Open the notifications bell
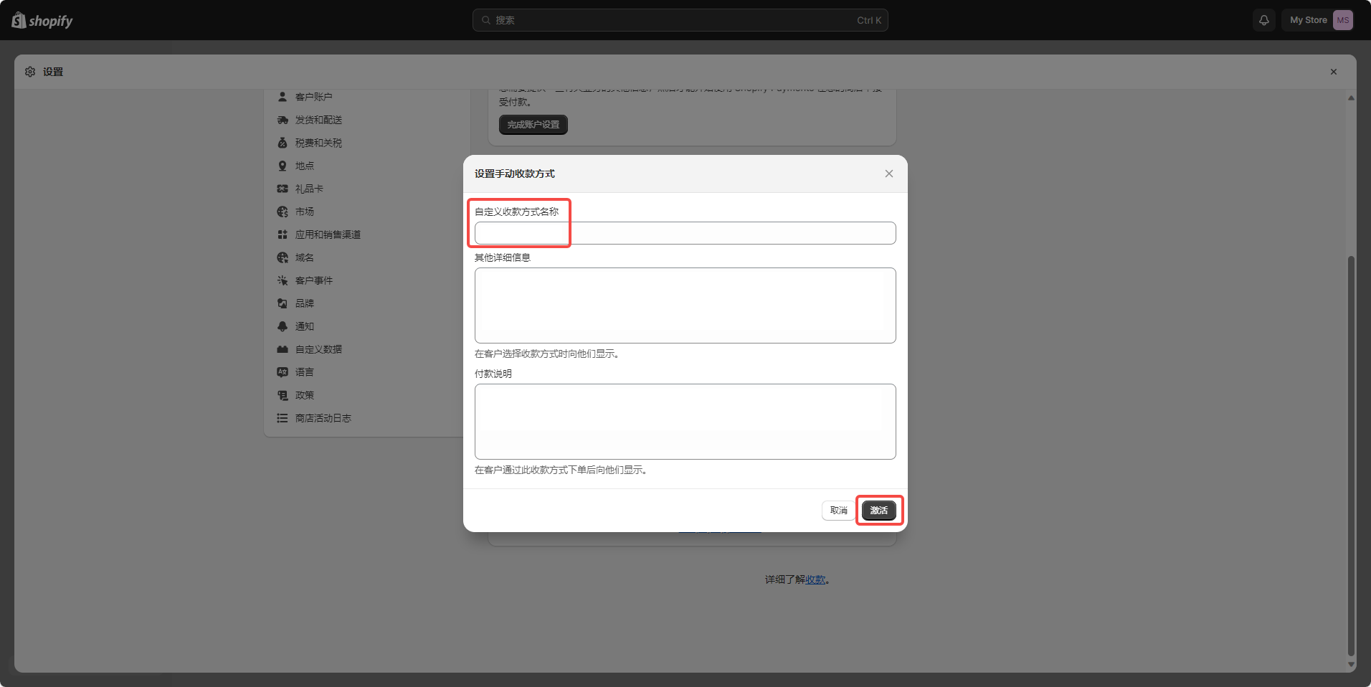The width and height of the screenshot is (1371, 687). [1264, 20]
